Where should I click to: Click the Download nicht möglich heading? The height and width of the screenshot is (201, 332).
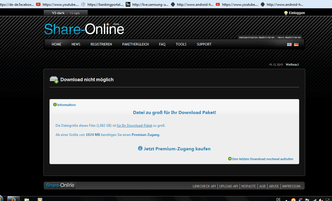pos(87,79)
